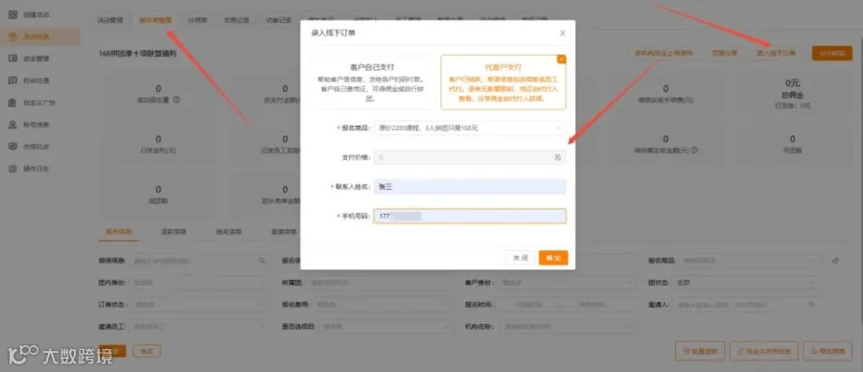Switch to the 活动管理 tab
The height and width of the screenshot is (372, 863).
(x=110, y=20)
